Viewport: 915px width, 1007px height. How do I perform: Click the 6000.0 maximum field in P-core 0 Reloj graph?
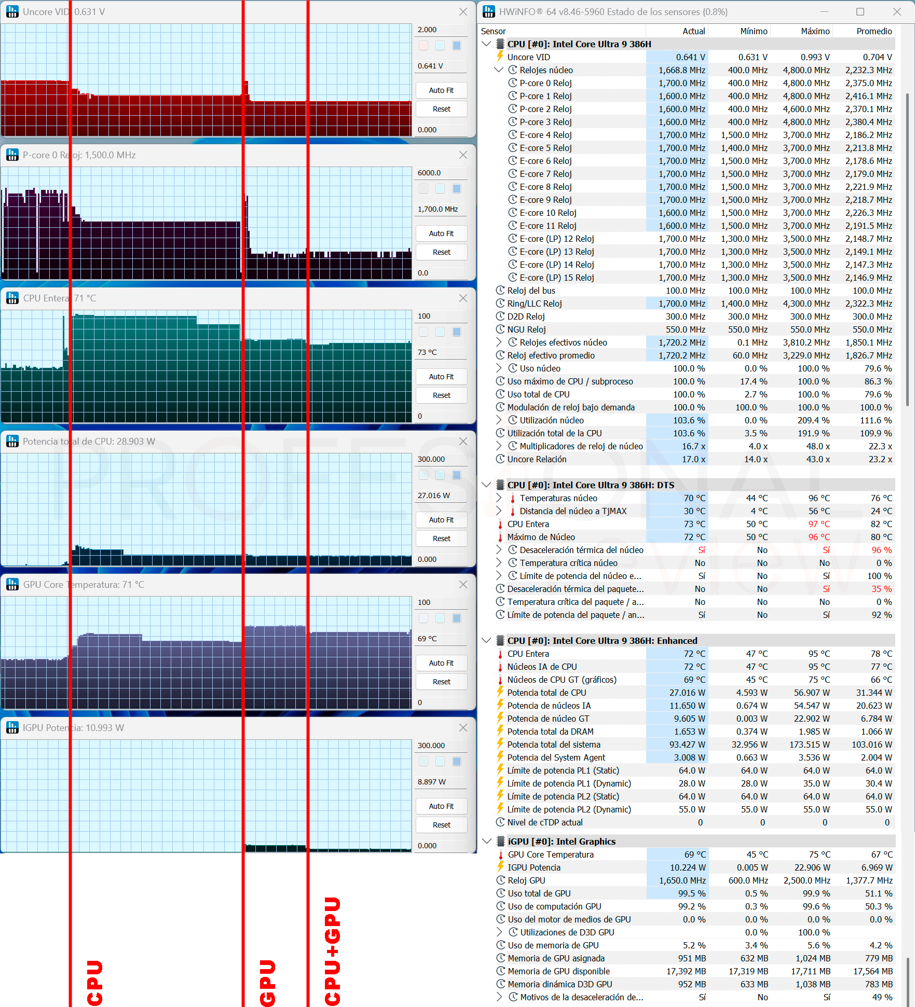441,173
